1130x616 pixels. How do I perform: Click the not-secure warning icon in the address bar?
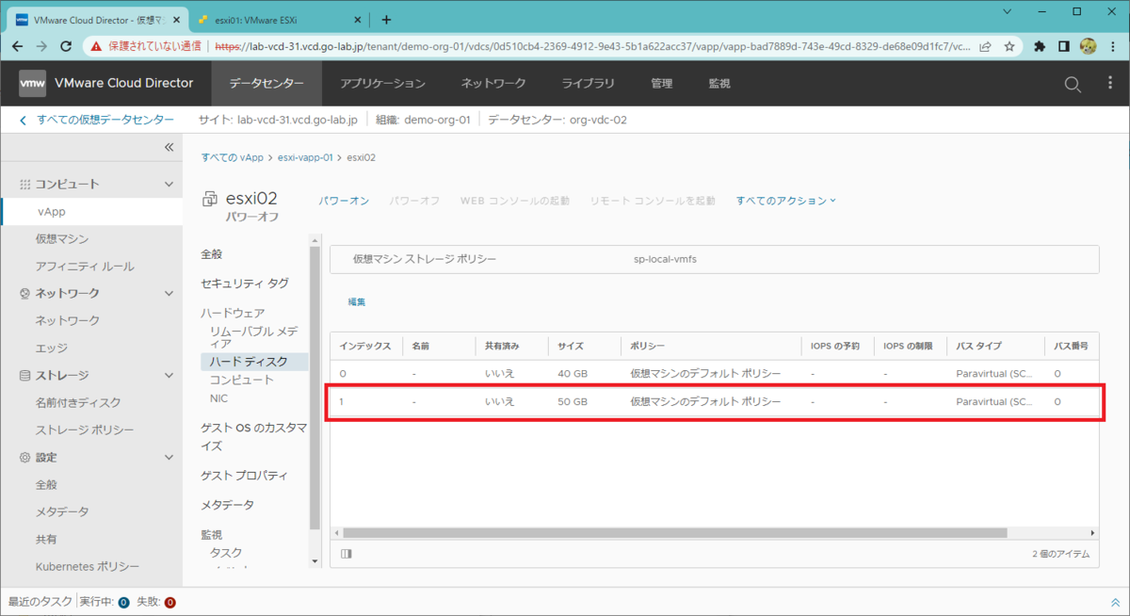tap(97, 45)
